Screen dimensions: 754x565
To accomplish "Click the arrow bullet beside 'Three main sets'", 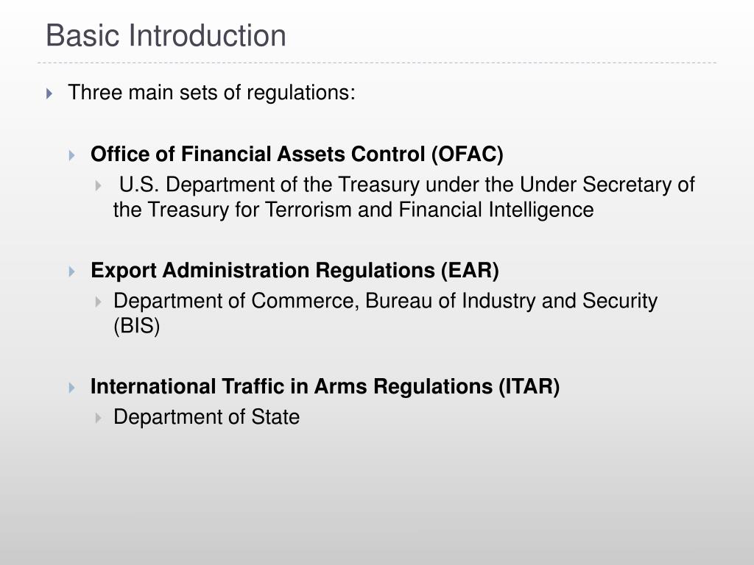I will click(49, 93).
